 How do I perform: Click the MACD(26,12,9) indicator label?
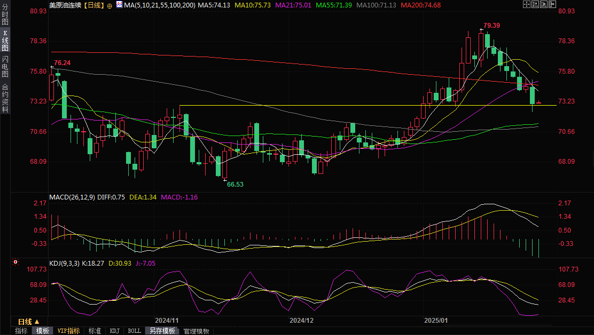click(x=72, y=197)
